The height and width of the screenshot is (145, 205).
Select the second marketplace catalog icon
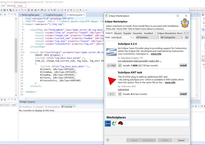(114, 124)
